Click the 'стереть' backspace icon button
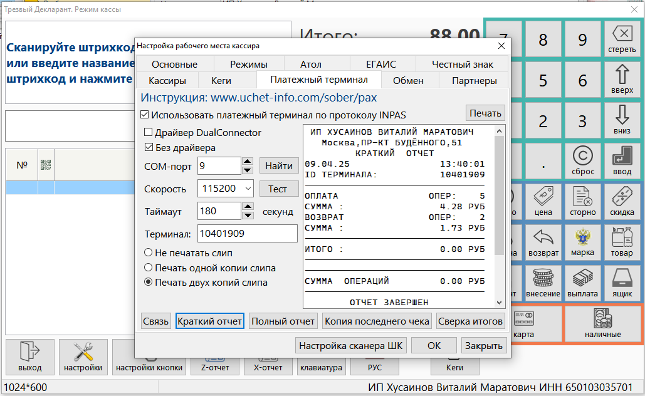Screen dimensions: 645x396 pyautogui.click(x=621, y=39)
